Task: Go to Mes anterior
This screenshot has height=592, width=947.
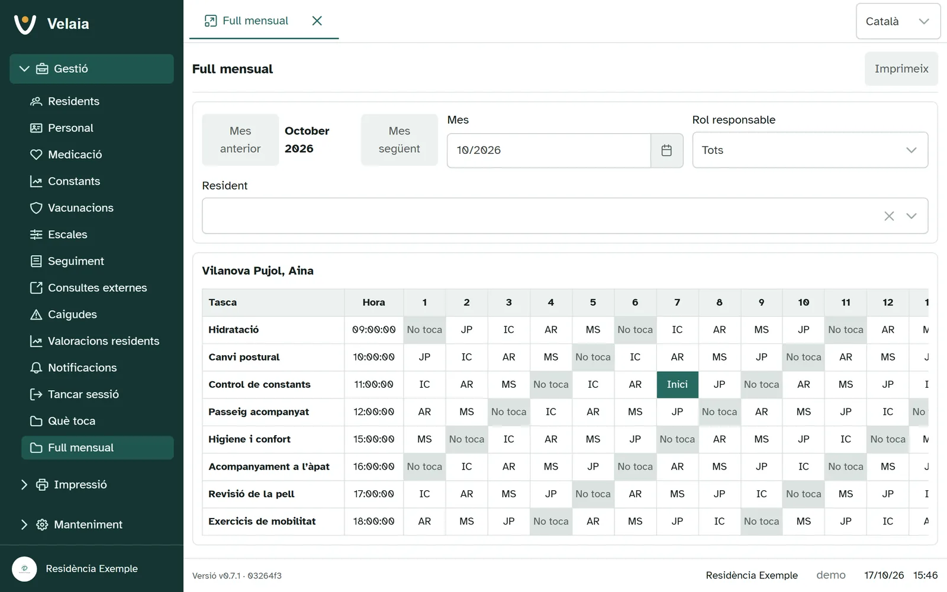Action: point(240,140)
